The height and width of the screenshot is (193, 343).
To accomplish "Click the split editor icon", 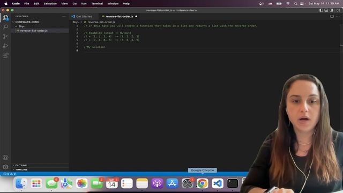I will pyautogui.click(x=332, y=16).
